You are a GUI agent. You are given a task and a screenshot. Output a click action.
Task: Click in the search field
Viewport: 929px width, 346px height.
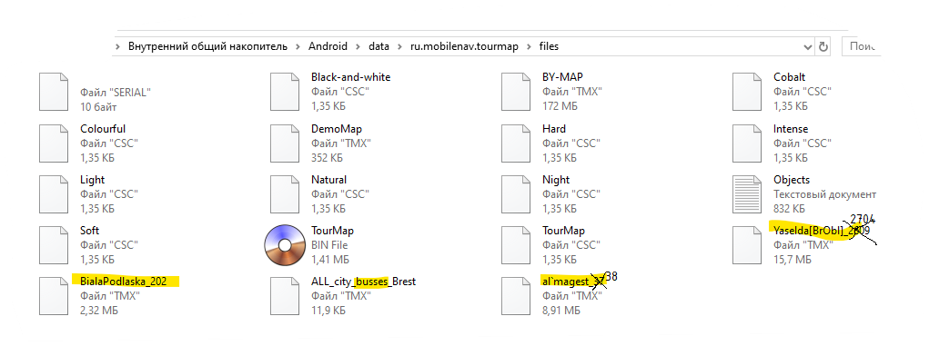click(862, 46)
